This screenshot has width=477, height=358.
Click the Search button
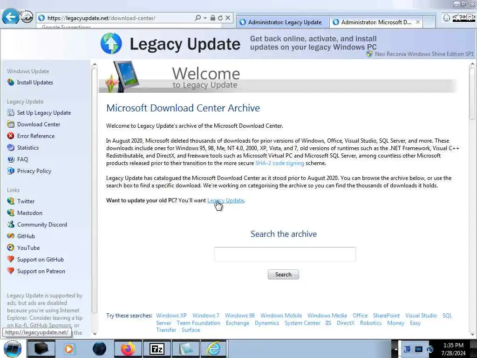(283, 274)
